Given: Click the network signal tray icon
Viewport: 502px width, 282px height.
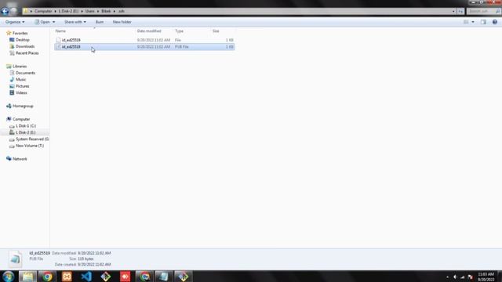Looking at the screenshot, I should (463, 277).
